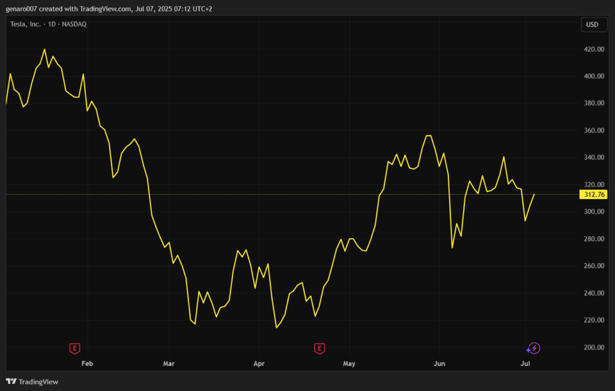Click the 400.00 price scale label
The height and width of the screenshot is (391, 615).
click(x=593, y=76)
